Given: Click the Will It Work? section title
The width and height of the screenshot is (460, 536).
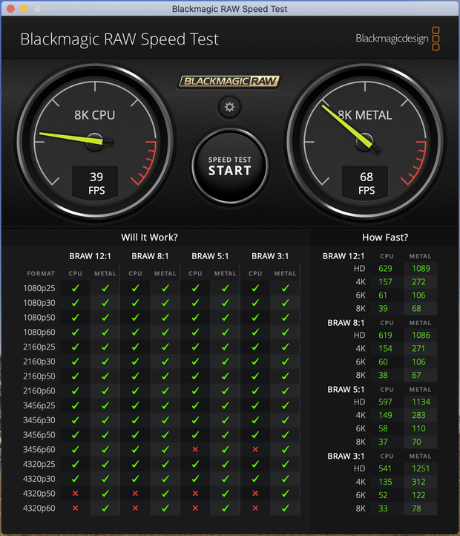Looking at the screenshot, I should 149,238.
